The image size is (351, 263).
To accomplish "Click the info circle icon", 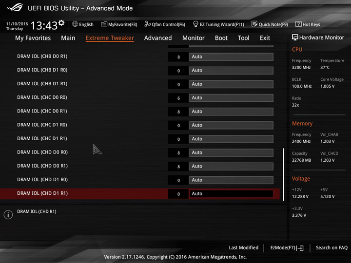I will pos(8,215).
